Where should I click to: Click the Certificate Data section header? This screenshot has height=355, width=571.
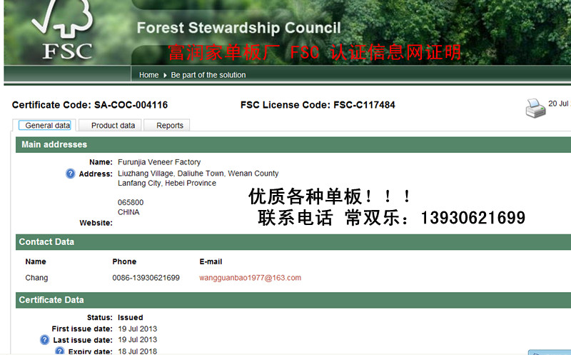51,300
